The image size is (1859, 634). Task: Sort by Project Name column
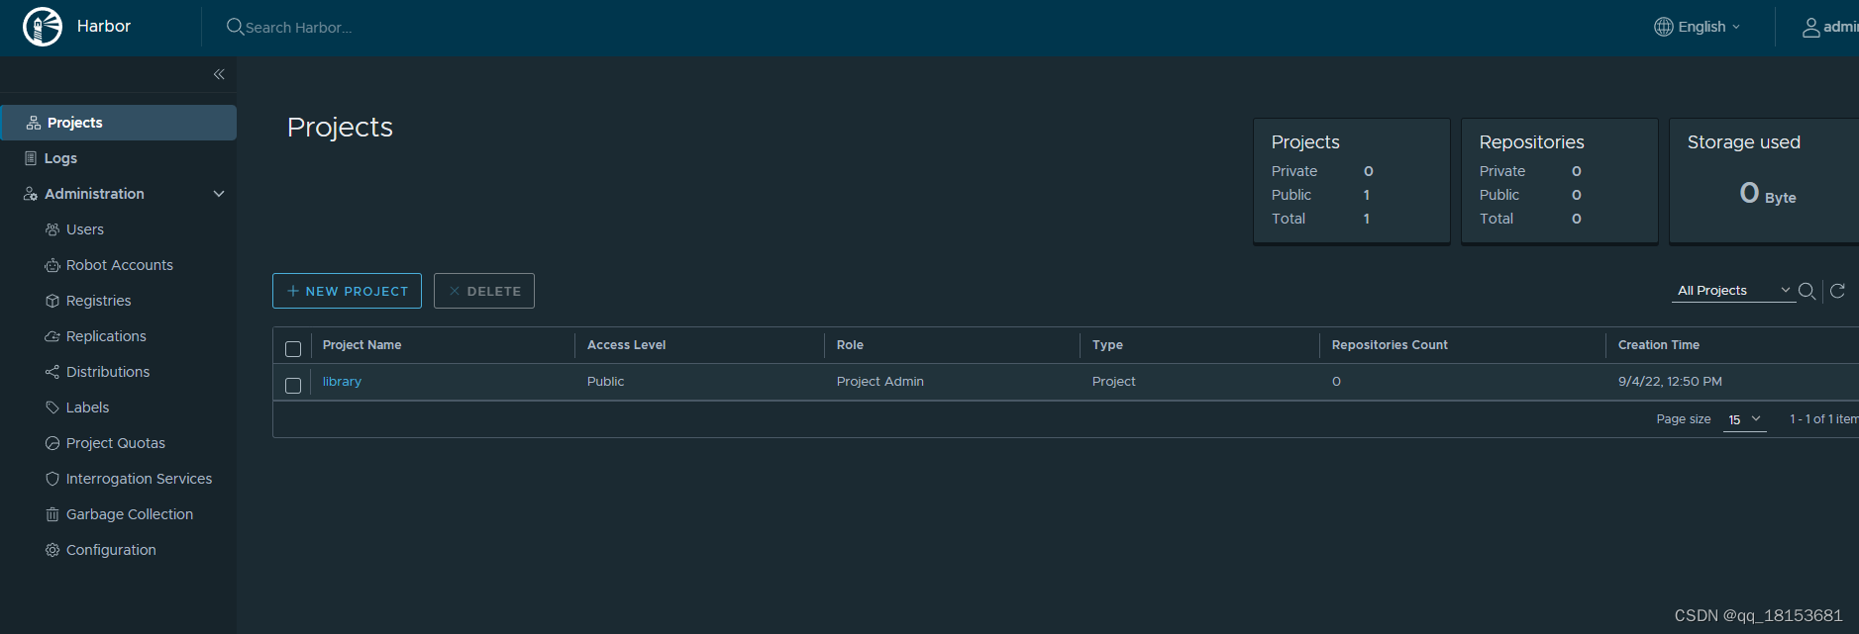[361, 345]
